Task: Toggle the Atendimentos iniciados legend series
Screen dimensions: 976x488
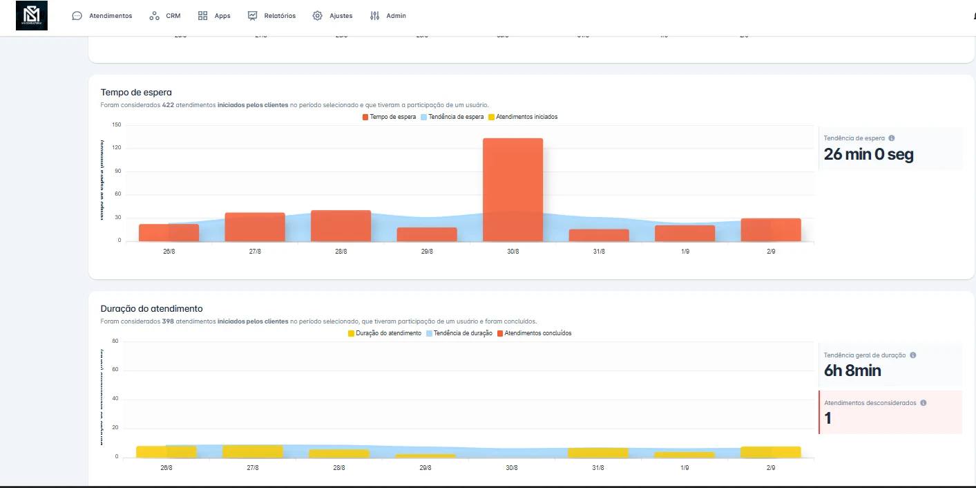Action: click(522, 117)
